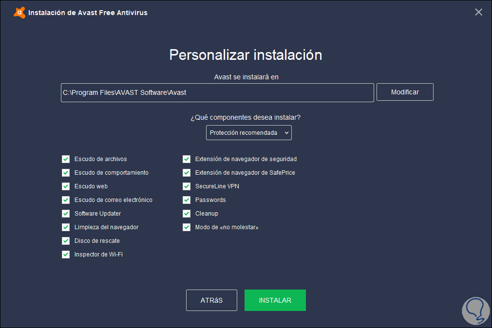Toggle the Passwords checkbox
This screenshot has height=328, width=492.
(x=187, y=200)
